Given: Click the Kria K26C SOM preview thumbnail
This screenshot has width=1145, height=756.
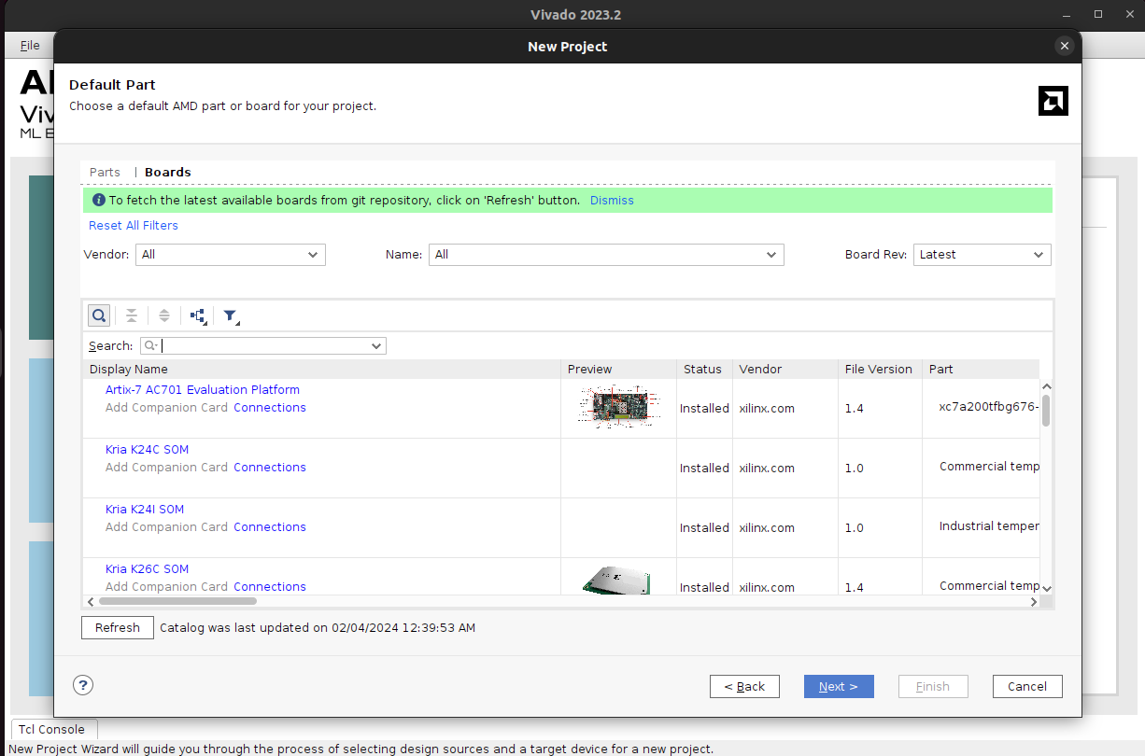Looking at the screenshot, I should (617, 581).
